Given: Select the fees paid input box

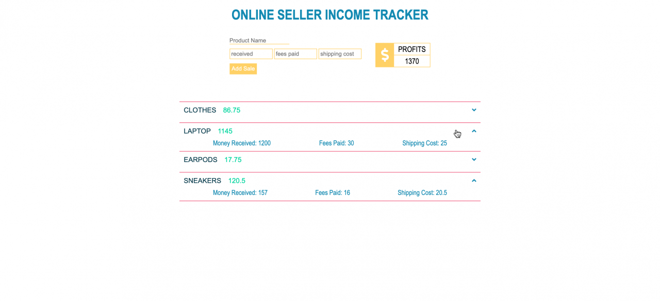Looking at the screenshot, I should click(x=295, y=54).
